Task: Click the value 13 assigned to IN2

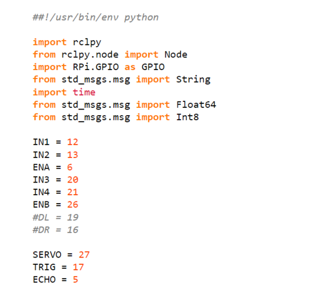Action: pyautogui.click(x=72, y=155)
